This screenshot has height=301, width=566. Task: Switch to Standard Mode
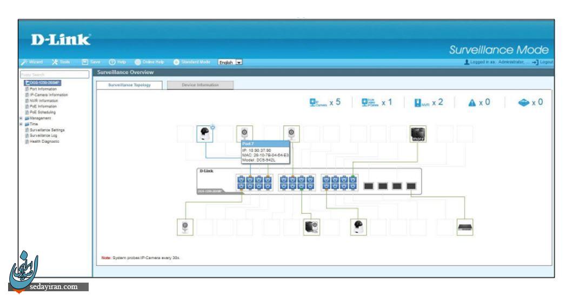click(192, 62)
